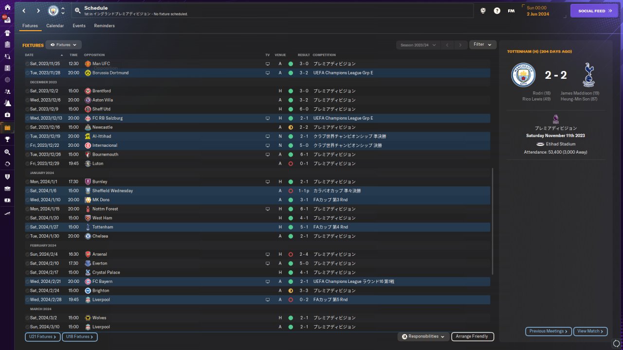Sort by the COMPETITION column header
The height and width of the screenshot is (350, 623).
pyautogui.click(x=324, y=55)
